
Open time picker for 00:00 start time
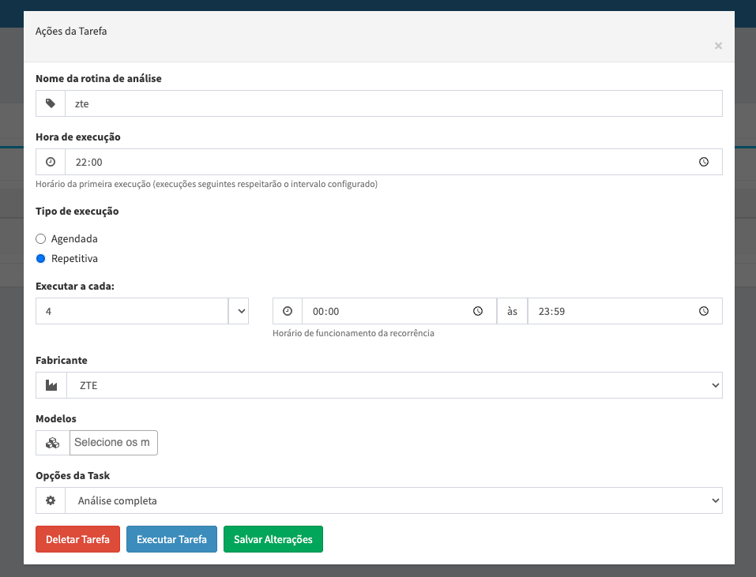477,311
